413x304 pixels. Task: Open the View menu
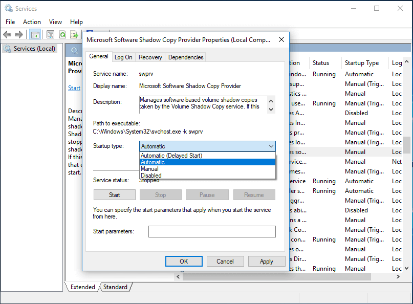click(x=55, y=22)
